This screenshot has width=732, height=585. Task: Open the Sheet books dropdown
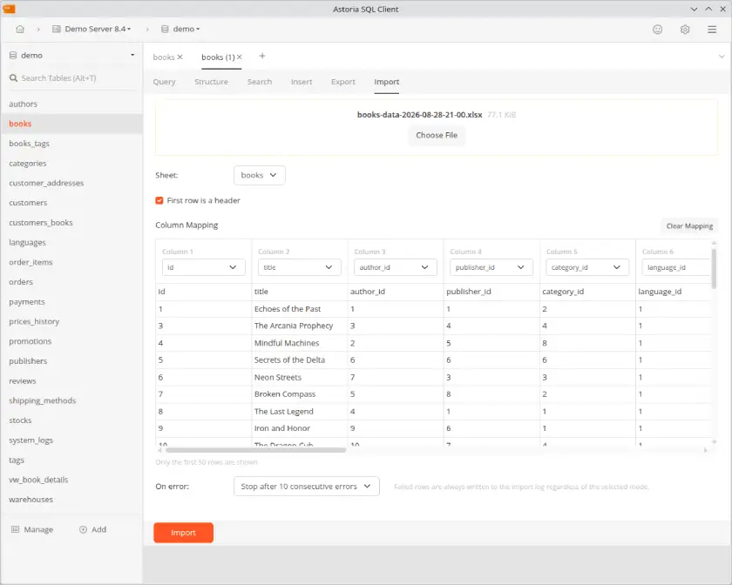(259, 175)
